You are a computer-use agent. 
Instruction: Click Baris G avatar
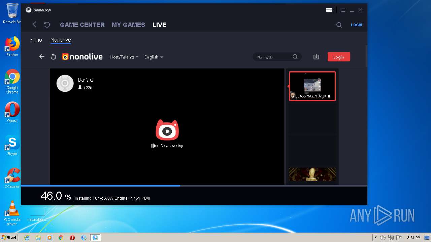click(x=65, y=83)
